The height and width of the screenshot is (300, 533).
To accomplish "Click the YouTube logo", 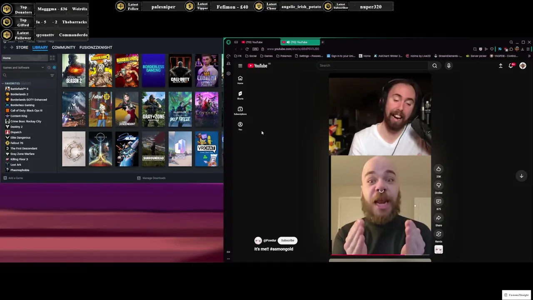I will tap(258, 65).
